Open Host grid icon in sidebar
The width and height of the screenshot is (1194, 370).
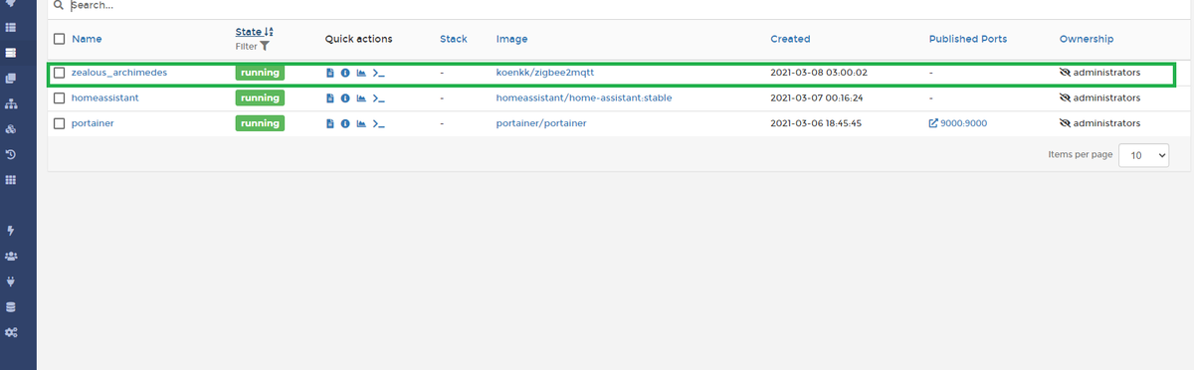pos(11,180)
